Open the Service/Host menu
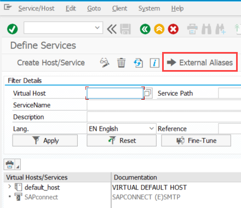 pos(36,8)
